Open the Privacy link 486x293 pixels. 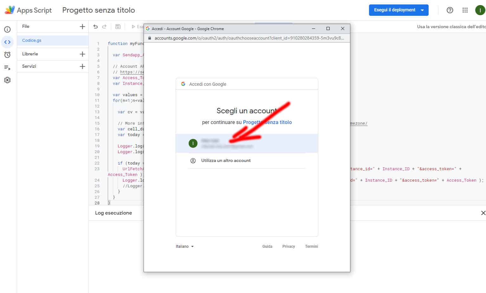(288, 246)
